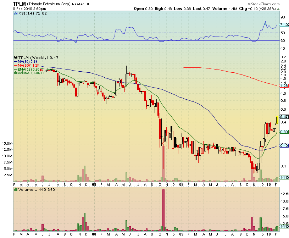
Task: Click the green line marker beside EMA(15)
Action: [16, 70]
